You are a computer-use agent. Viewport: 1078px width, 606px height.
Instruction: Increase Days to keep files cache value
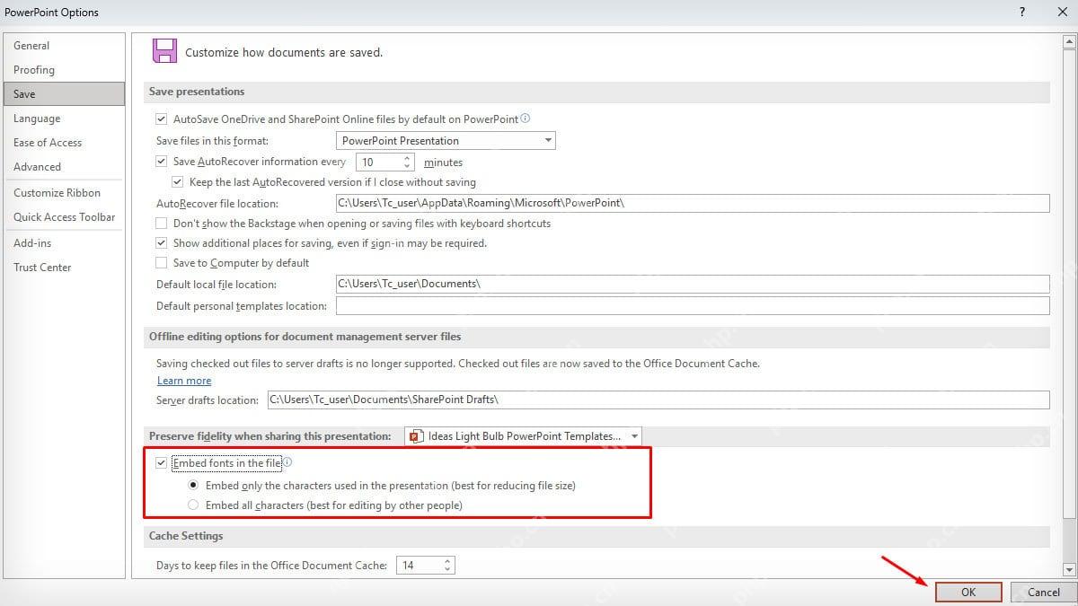[x=448, y=561]
